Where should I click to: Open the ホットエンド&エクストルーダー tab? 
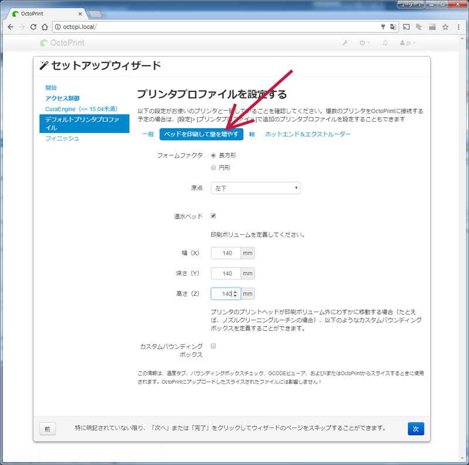coord(307,134)
